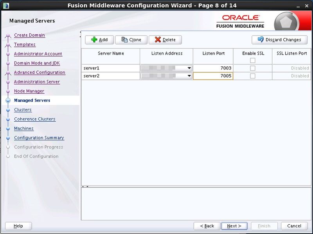Click the Administration Server step bullet icon
The width and height of the screenshot is (313, 234).
click(8, 82)
